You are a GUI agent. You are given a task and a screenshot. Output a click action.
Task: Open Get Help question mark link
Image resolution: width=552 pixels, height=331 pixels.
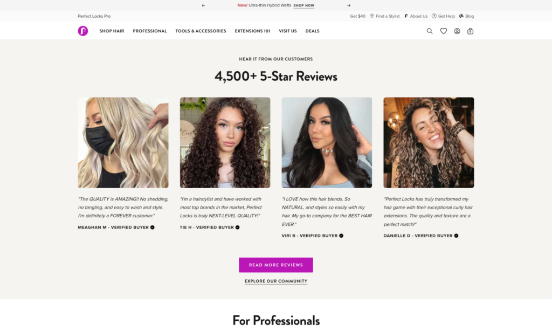tap(443, 16)
